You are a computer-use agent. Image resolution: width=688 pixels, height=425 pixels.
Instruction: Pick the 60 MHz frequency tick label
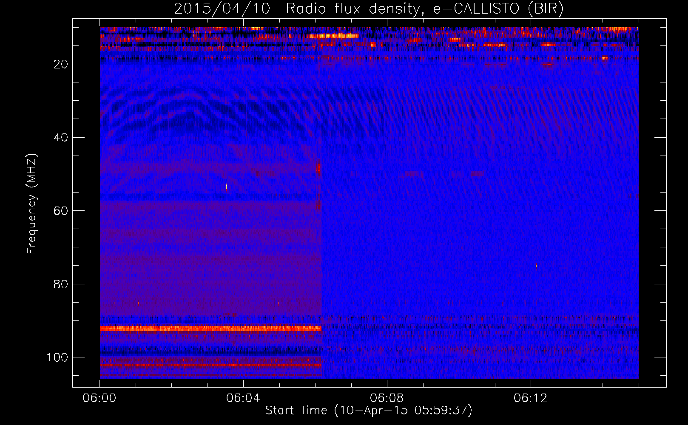point(61,211)
